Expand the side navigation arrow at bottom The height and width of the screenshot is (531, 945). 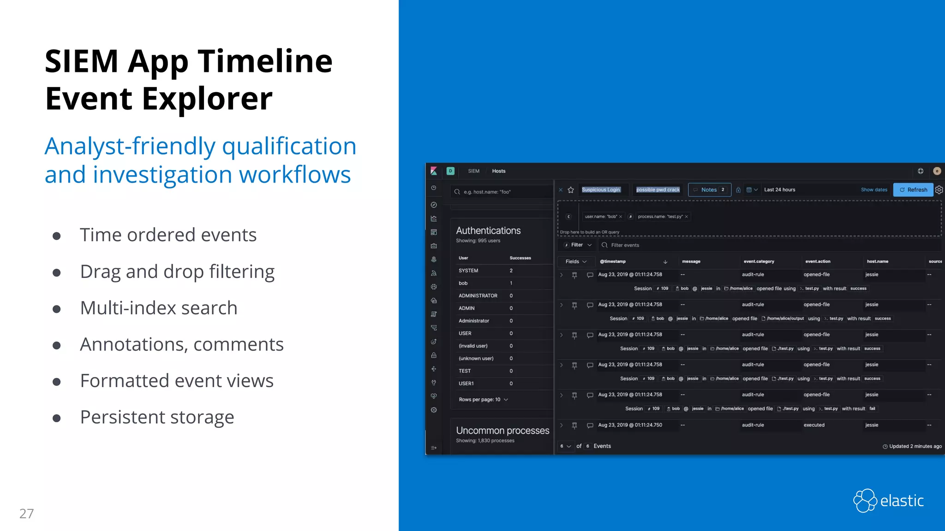point(434,448)
